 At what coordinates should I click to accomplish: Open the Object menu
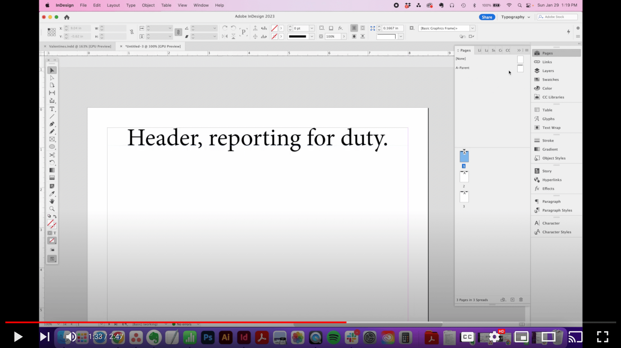148,5
